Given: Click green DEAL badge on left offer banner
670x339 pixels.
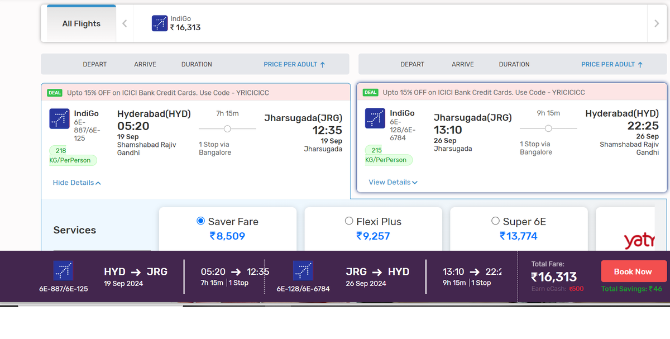Looking at the screenshot, I should (x=55, y=93).
